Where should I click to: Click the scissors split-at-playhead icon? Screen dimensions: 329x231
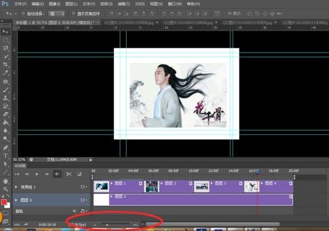(69, 174)
